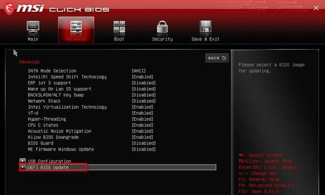The width and height of the screenshot is (325, 195).
Task: Change SATA Mode Selection [AHCI] value
Action: tap(139, 71)
